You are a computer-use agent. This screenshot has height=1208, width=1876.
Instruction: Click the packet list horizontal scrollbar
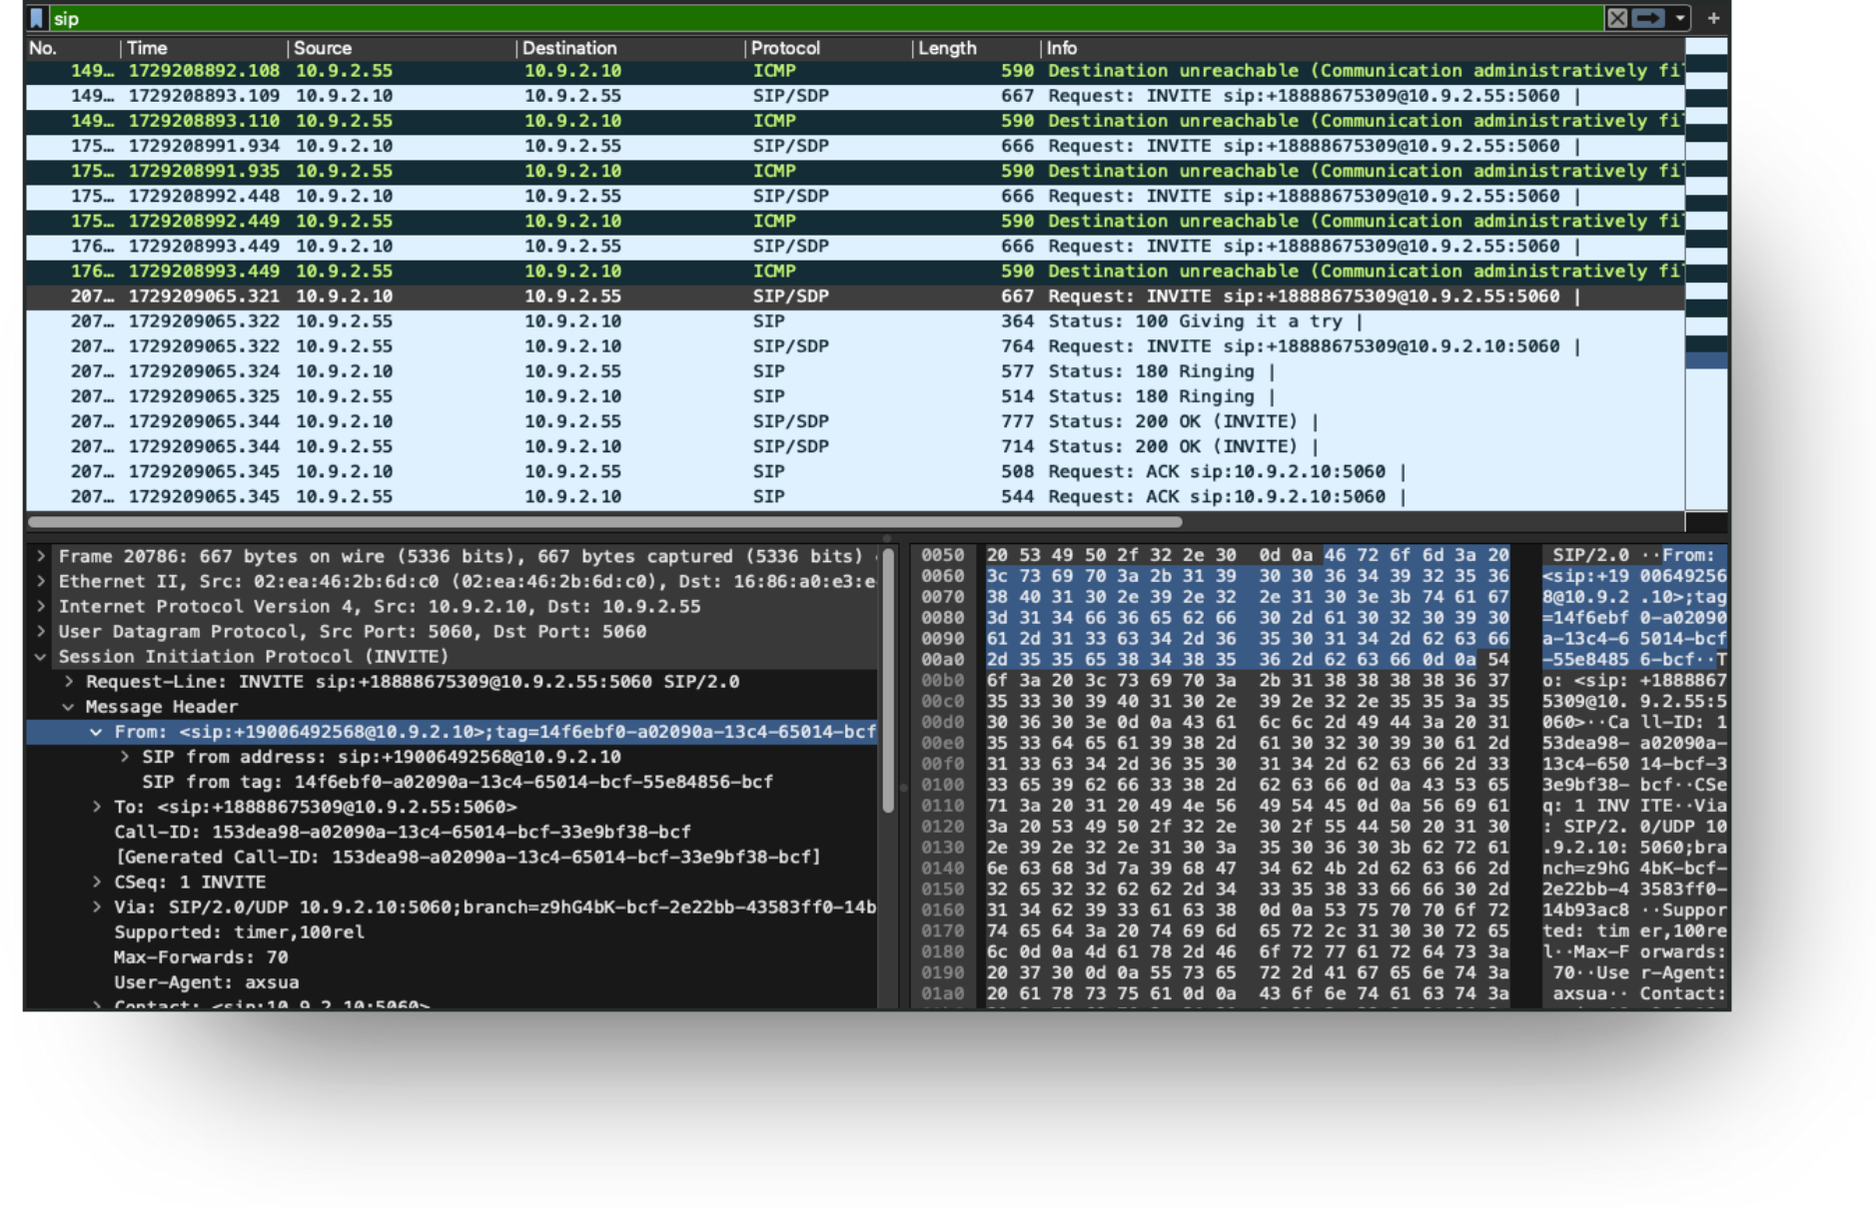coord(605,521)
